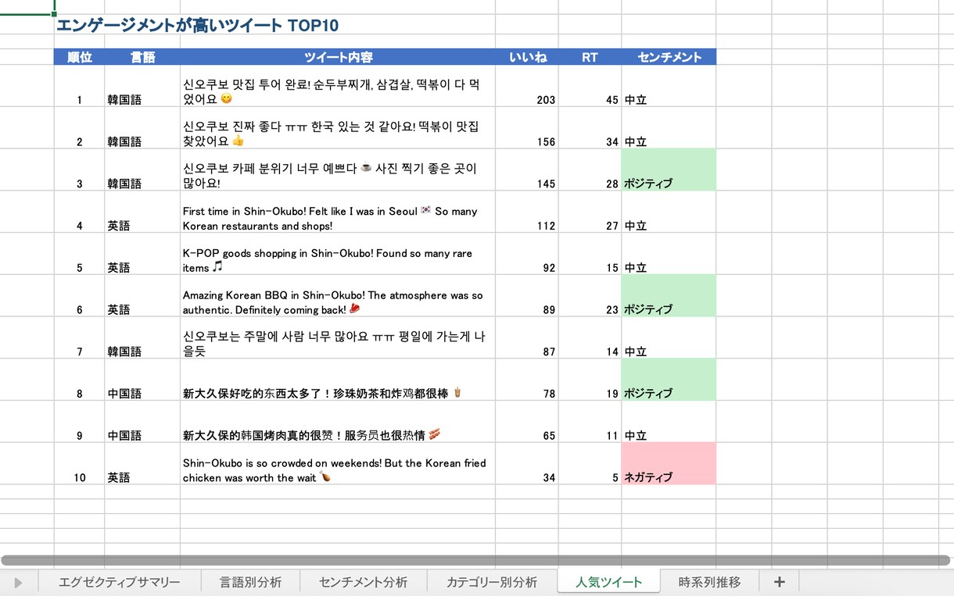This screenshot has width=954, height=596.
Task: Select the tweet starting 'First time in Shin-Okubo'
Action: (x=338, y=212)
